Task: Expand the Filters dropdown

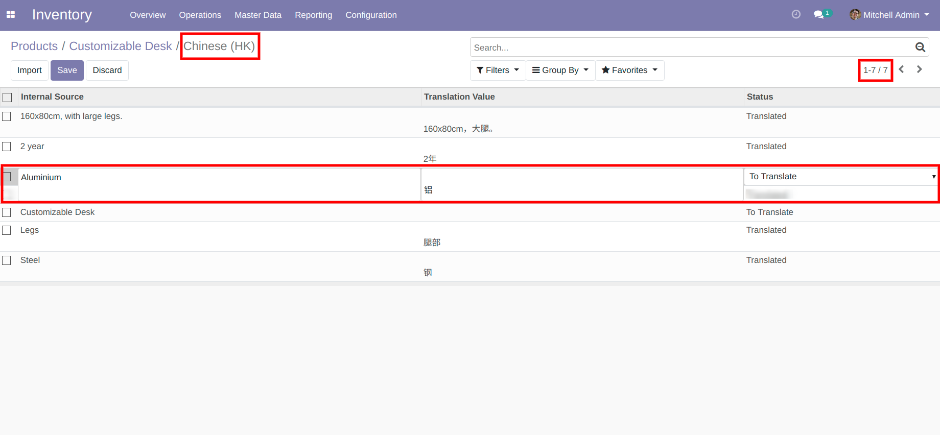Action: point(498,70)
